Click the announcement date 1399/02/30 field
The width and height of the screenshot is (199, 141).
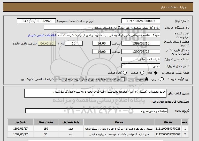pyautogui.click(x=36, y=21)
